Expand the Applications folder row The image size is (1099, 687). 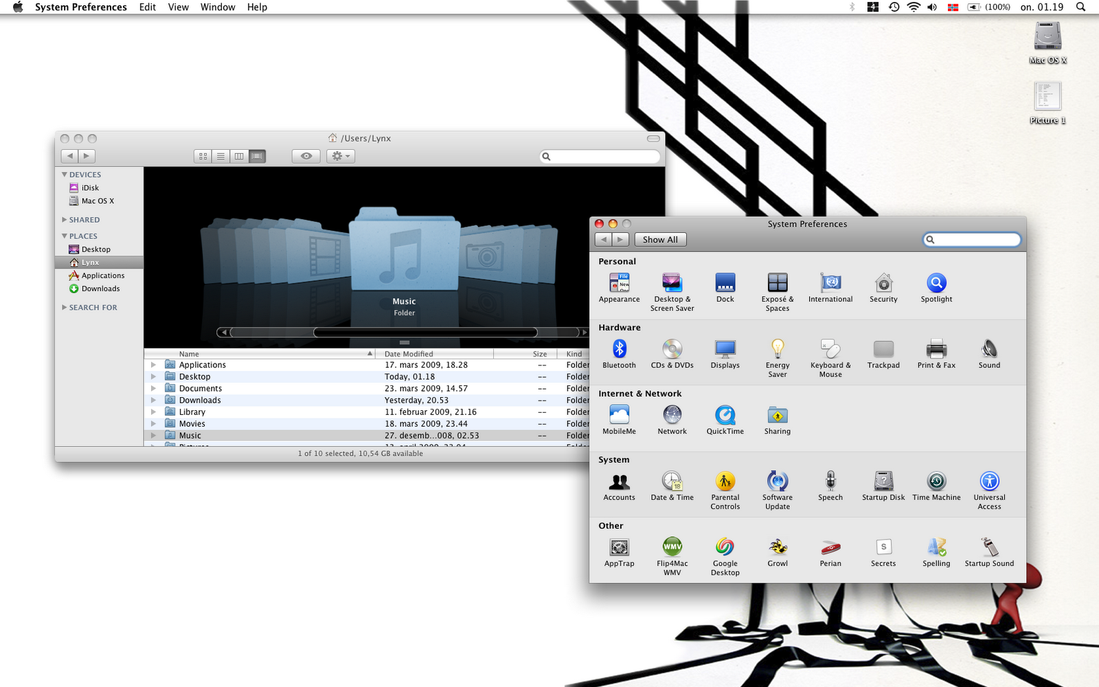154,365
